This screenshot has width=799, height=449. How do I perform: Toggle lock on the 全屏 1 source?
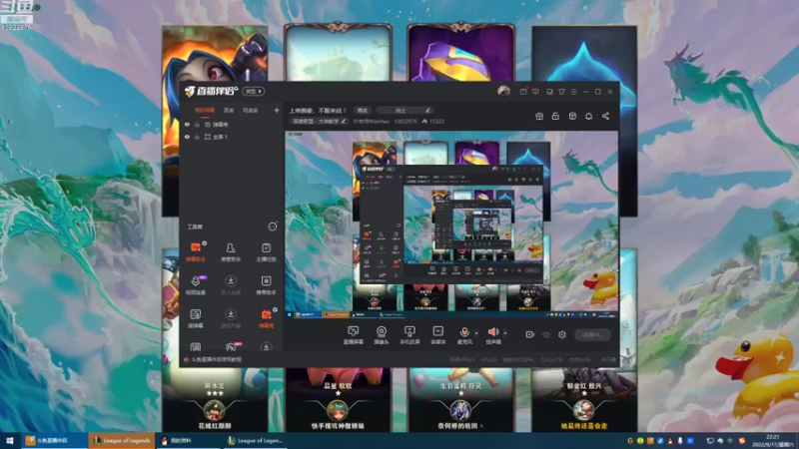197,137
